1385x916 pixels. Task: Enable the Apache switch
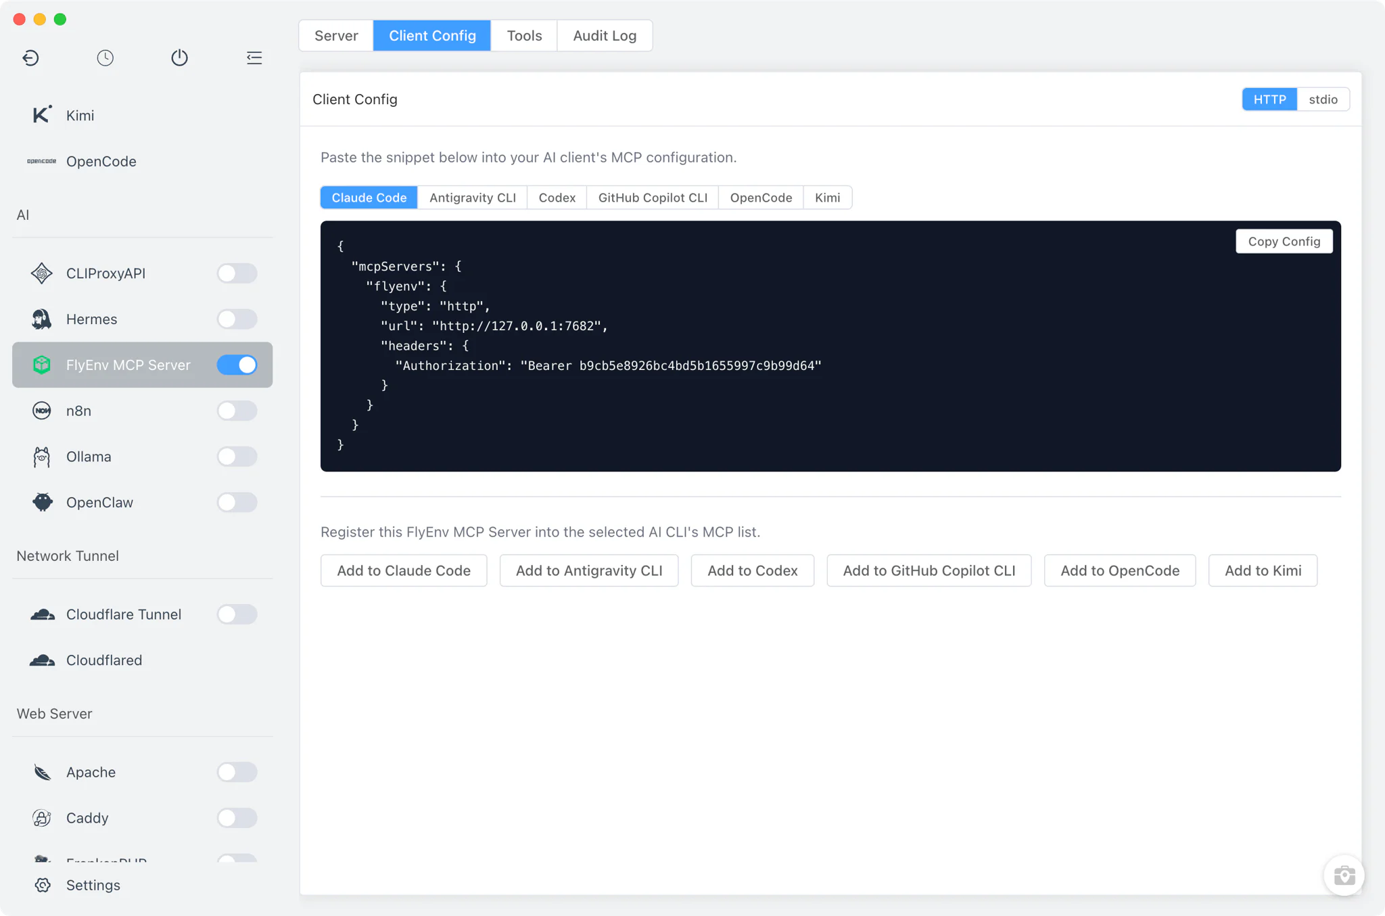tap(237, 772)
